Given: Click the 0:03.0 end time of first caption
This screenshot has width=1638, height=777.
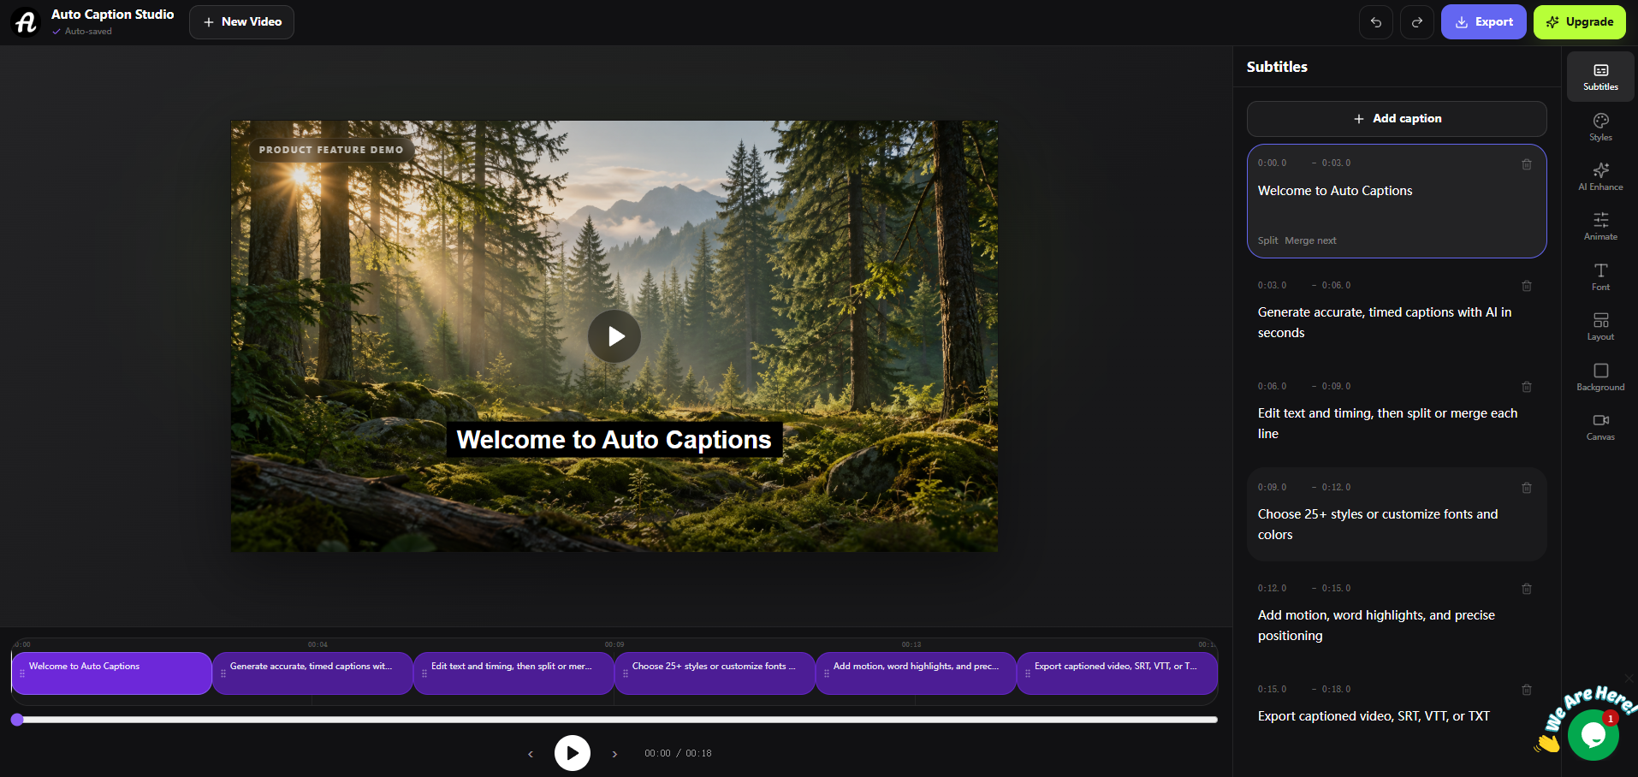Looking at the screenshot, I should point(1336,163).
